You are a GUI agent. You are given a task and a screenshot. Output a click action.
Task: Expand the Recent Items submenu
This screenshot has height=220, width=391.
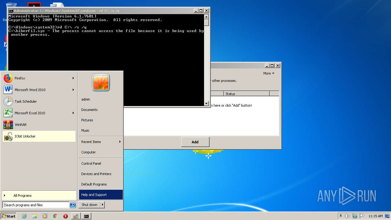tap(101, 142)
